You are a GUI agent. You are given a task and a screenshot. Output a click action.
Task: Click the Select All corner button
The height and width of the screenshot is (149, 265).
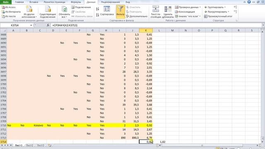tap(3, 30)
